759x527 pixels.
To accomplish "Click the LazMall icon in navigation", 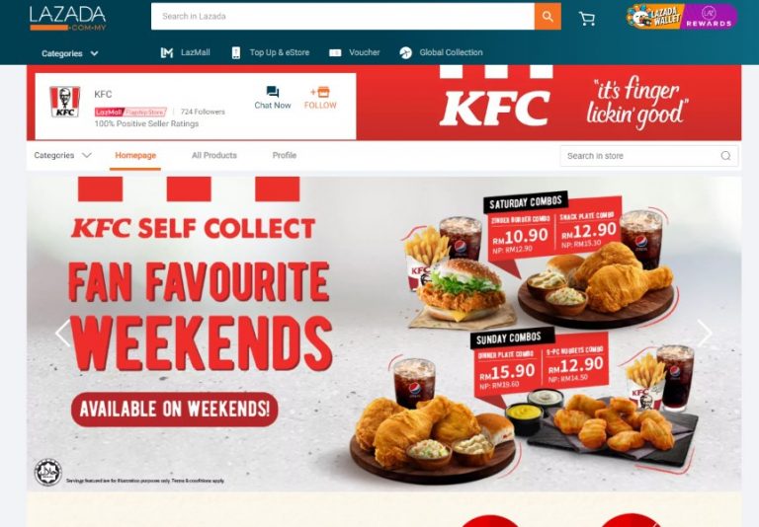I will point(166,52).
